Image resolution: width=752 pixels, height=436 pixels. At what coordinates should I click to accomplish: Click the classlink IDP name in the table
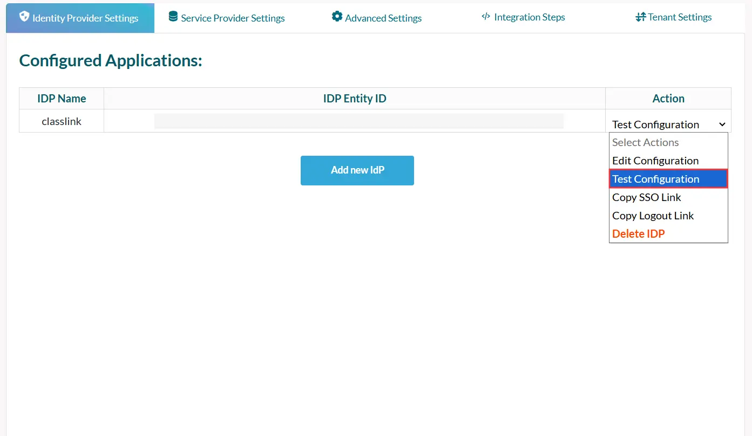click(x=62, y=121)
